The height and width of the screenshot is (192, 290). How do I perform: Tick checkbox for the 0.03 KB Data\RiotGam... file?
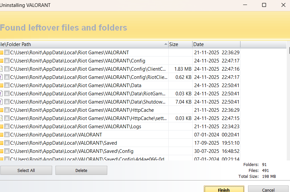(7, 94)
